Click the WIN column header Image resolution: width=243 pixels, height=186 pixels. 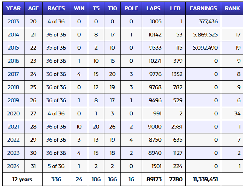(x=79, y=8)
